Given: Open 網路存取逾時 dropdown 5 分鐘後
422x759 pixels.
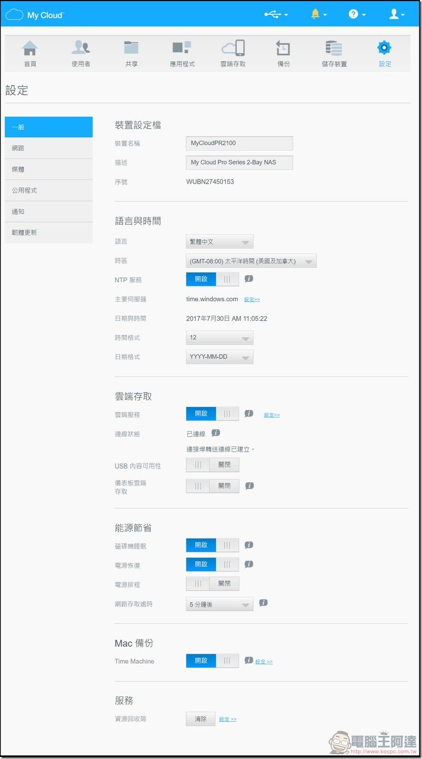Looking at the screenshot, I should coord(220,604).
